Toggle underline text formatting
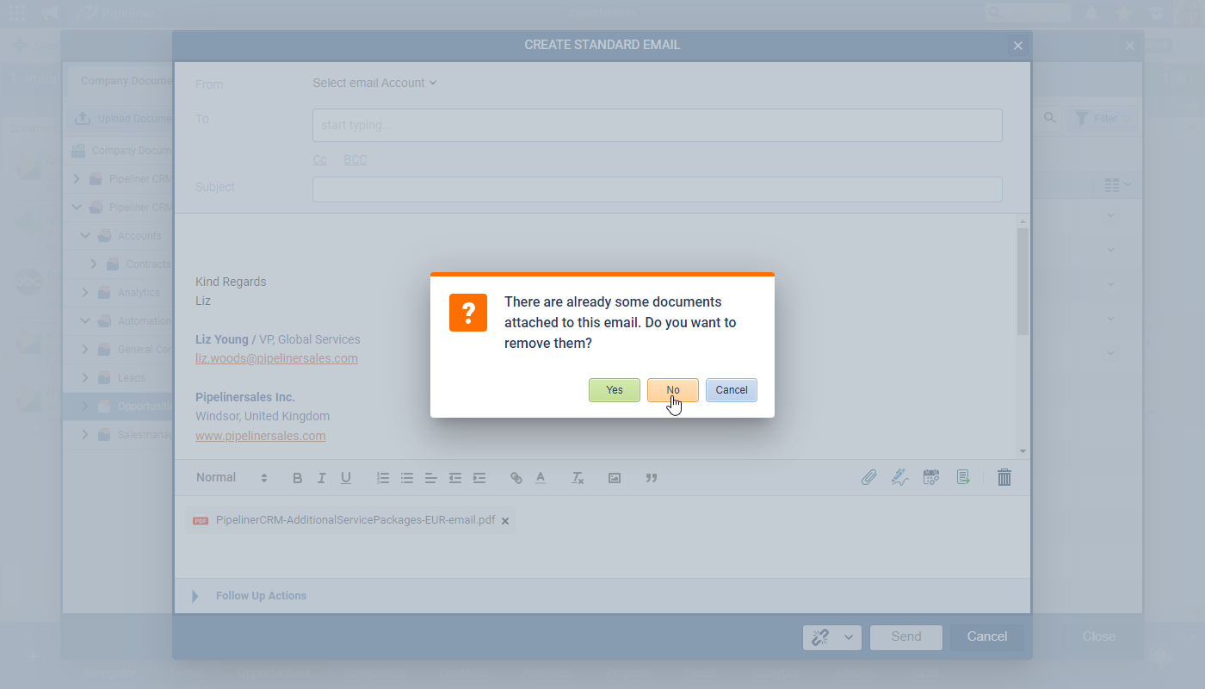1205x689 pixels. pos(346,478)
